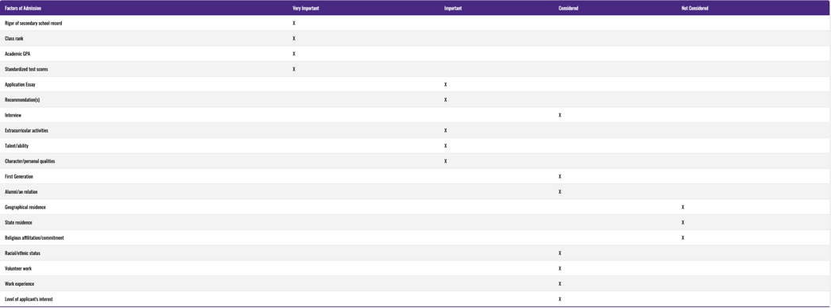Select the 'Alumni/ae relation' row label
Viewport: 831px width, 308px height.
[21, 192]
